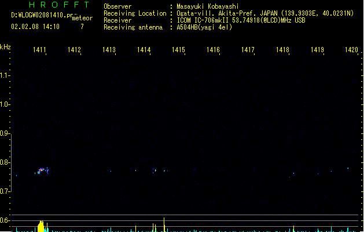Click the 0.8 kHz frequency tick label
This screenshot has width=364, height=232.
click(x=5, y=162)
